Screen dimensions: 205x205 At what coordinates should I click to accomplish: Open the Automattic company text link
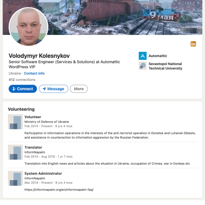click(x=158, y=56)
